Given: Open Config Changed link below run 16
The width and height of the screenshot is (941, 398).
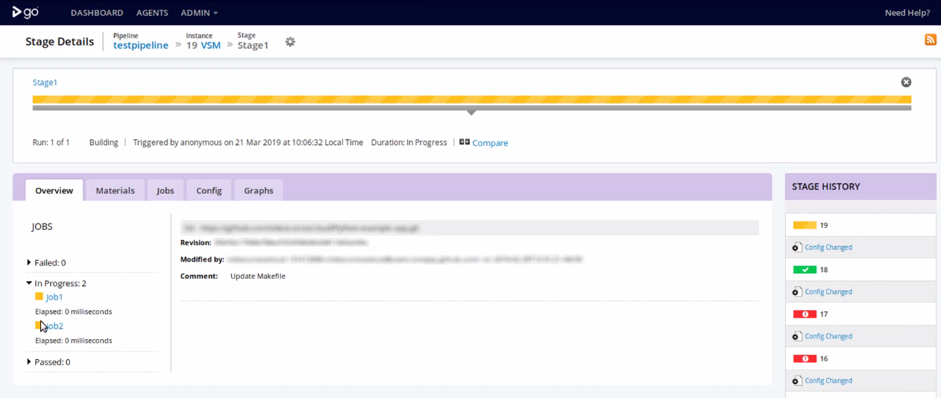Looking at the screenshot, I should 828,381.
